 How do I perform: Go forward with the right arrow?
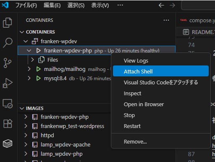pyautogui.click(x=172, y=5)
